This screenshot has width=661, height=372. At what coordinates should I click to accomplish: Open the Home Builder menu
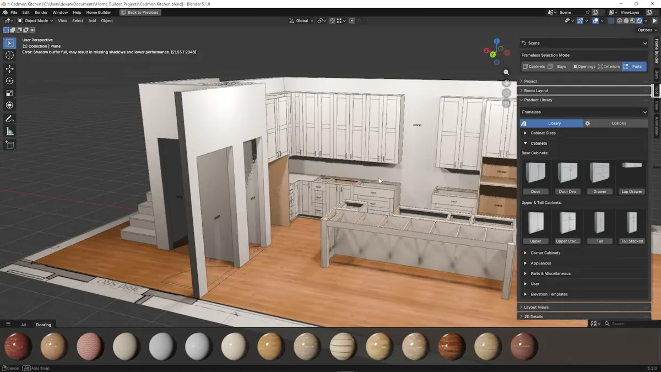click(98, 12)
